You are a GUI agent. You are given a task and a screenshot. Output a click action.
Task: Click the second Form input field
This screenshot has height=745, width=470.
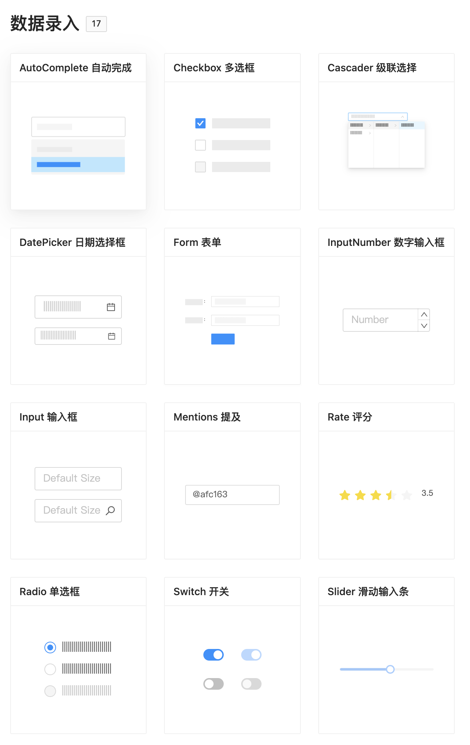point(245,320)
